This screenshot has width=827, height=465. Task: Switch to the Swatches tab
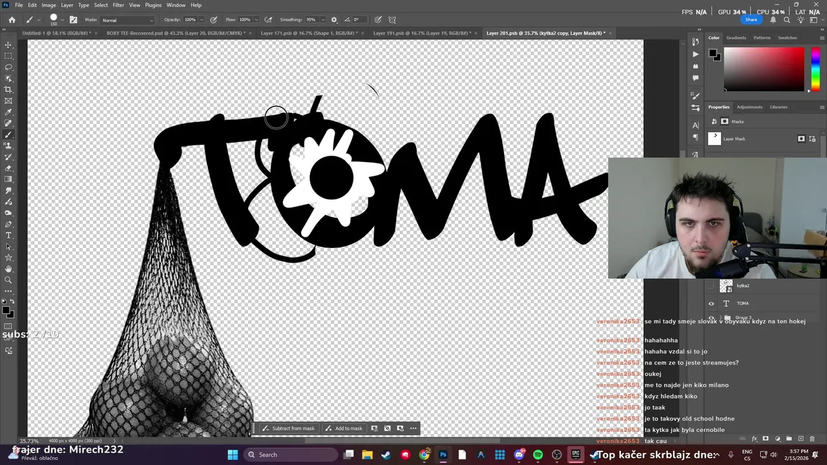coord(787,37)
